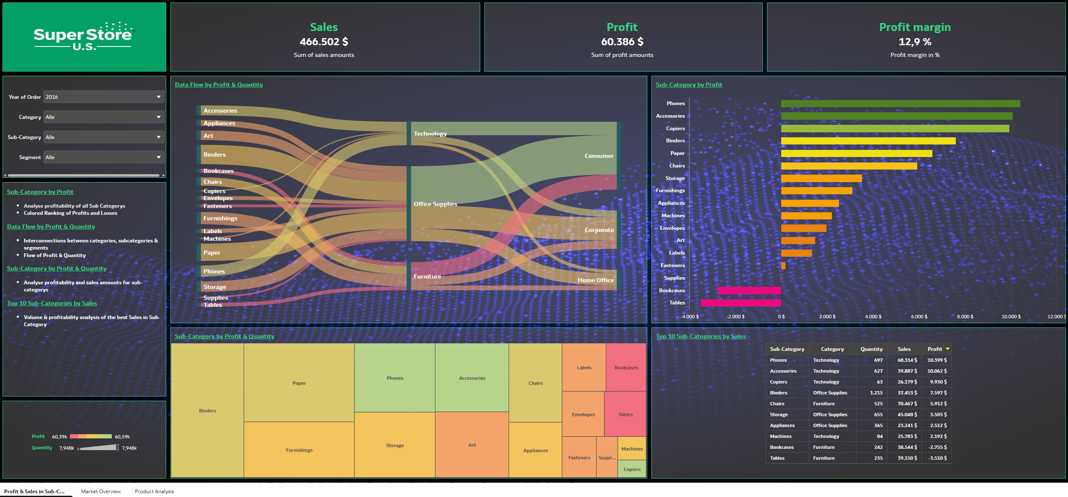Image resolution: width=1068 pixels, height=497 pixels.
Task: Click the Profit color gradient legend bar
Action: click(x=90, y=436)
